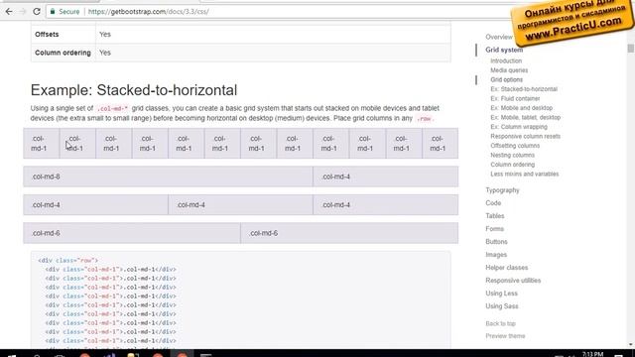Click the .row inline code snippet
Viewport: 635px width, 357px height.
click(x=425, y=119)
